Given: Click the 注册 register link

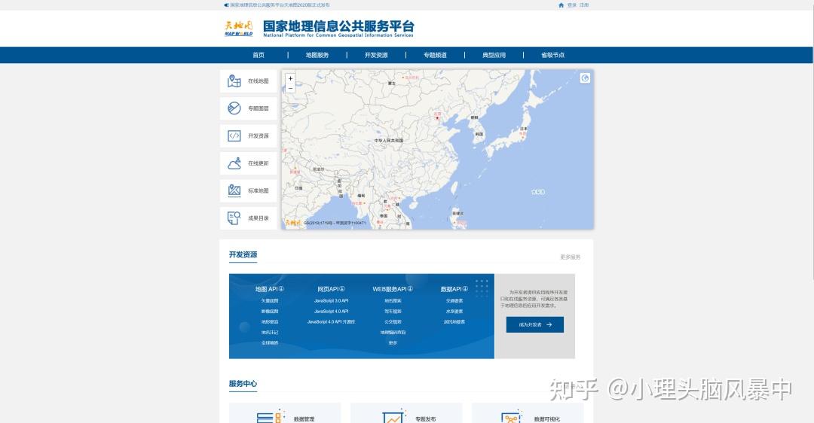Looking at the screenshot, I should (584, 5).
